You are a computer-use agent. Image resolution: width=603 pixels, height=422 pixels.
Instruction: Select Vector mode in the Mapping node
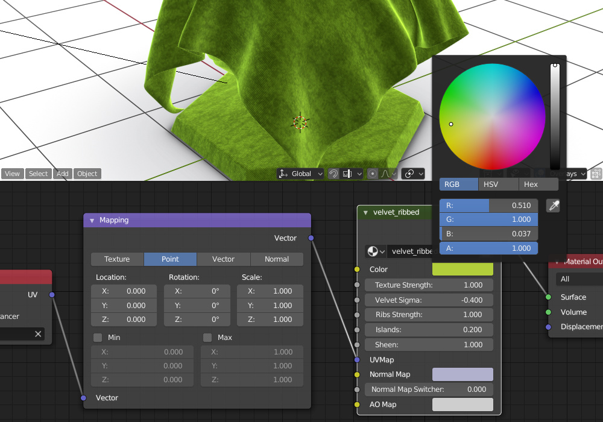(x=223, y=259)
